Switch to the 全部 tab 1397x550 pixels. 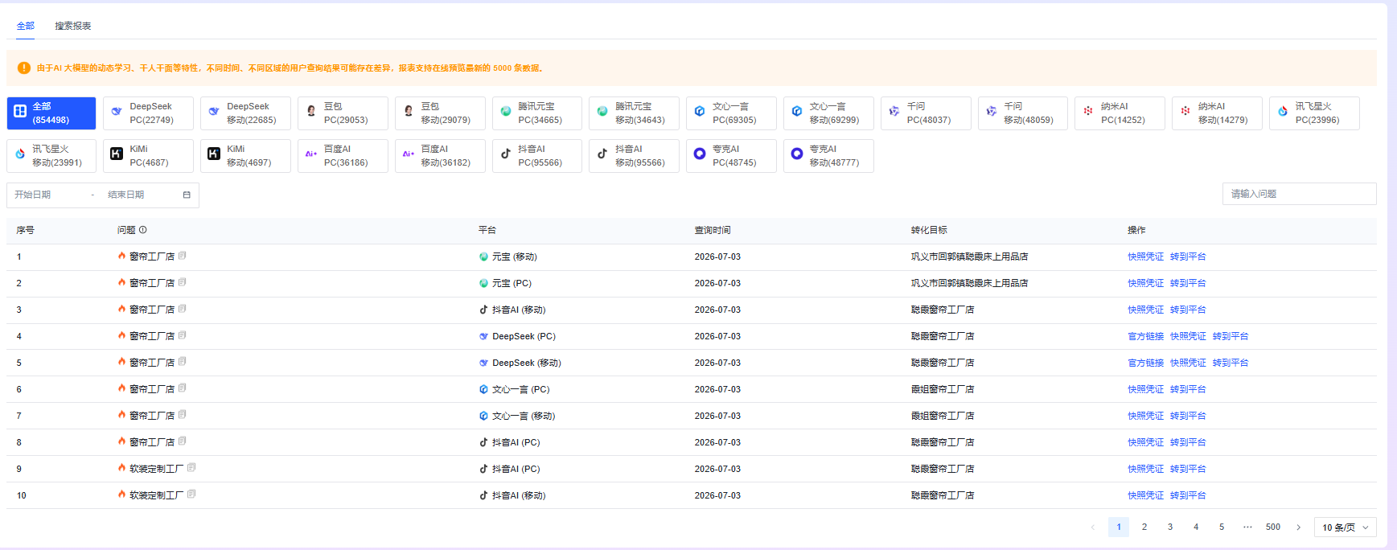click(26, 26)
